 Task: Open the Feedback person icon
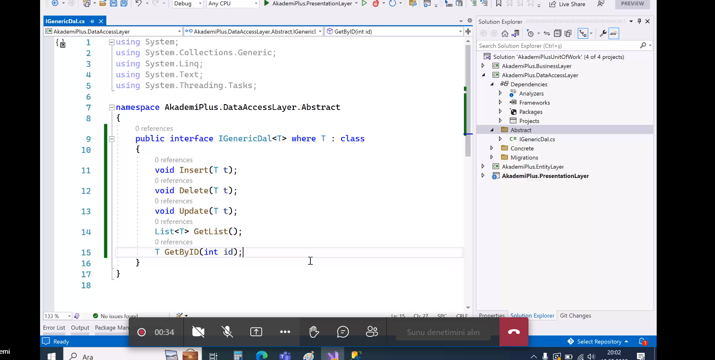[x=601, y=4]
